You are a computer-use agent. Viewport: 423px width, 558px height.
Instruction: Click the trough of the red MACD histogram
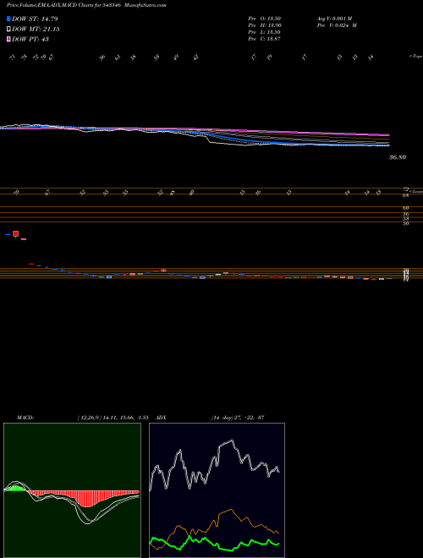pyautogui.click(x=85, y=499)
